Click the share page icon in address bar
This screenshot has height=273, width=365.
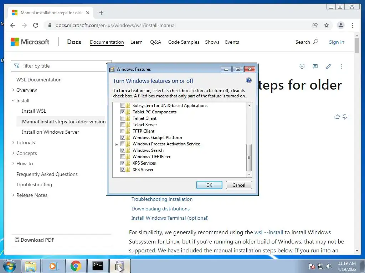(315, 25)
